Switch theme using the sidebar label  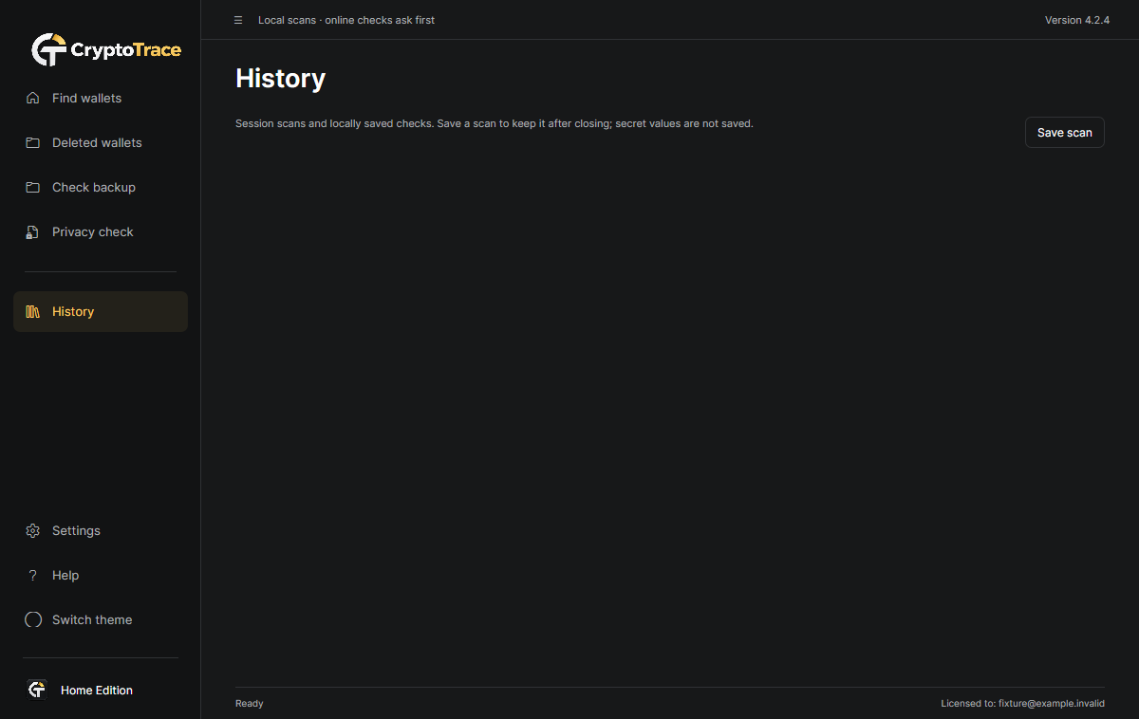pos(92,619)
